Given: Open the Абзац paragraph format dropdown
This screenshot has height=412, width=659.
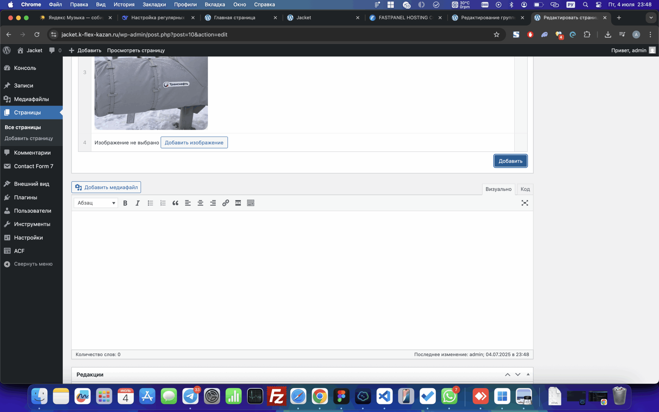Looking at the screenshot, I should [96, 203].
